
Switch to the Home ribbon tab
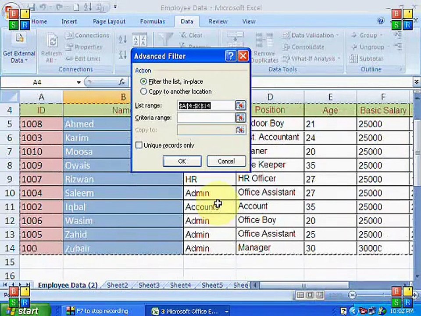pos(39,22)
